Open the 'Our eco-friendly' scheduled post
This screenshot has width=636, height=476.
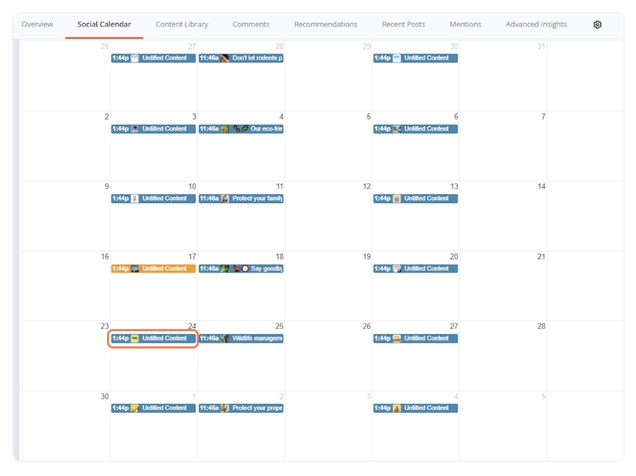[x=264, y=129]
